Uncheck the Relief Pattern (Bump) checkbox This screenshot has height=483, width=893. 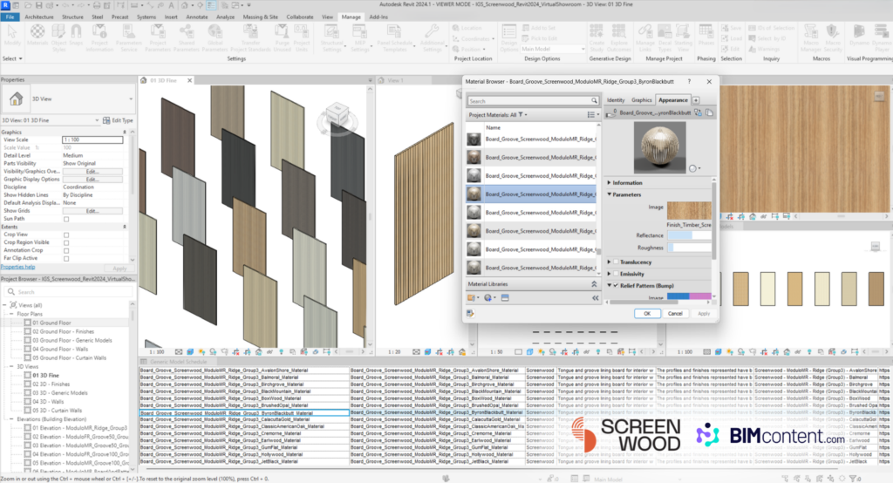coord(616,285)
